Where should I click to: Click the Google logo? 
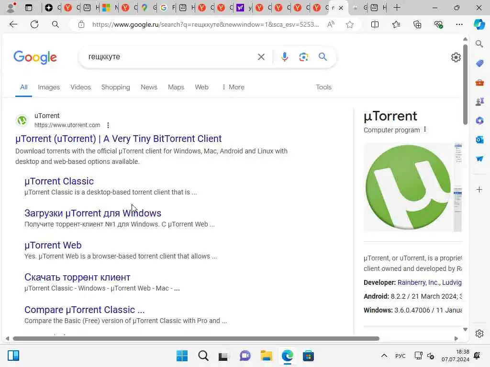point(35,57)
